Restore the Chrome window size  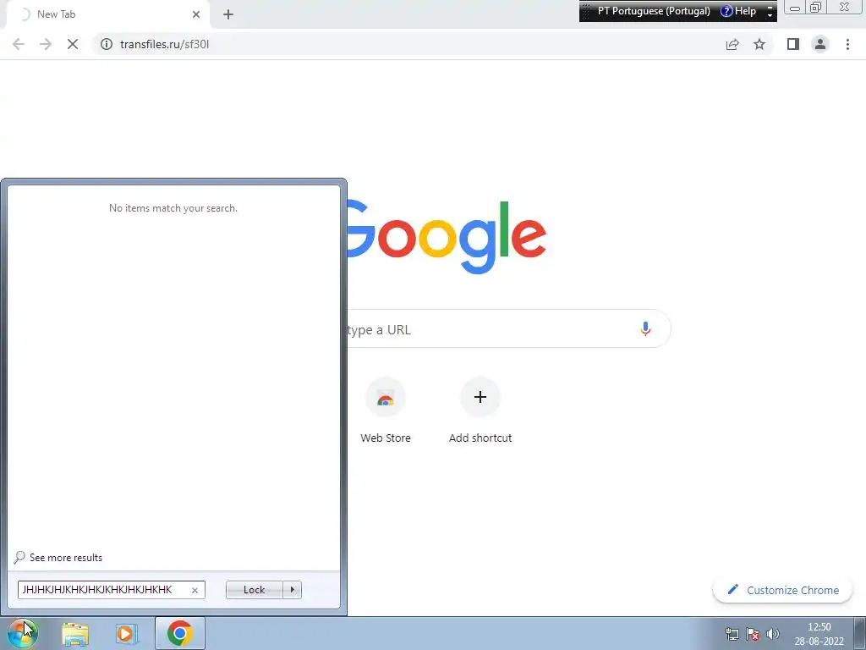(815, 7)
